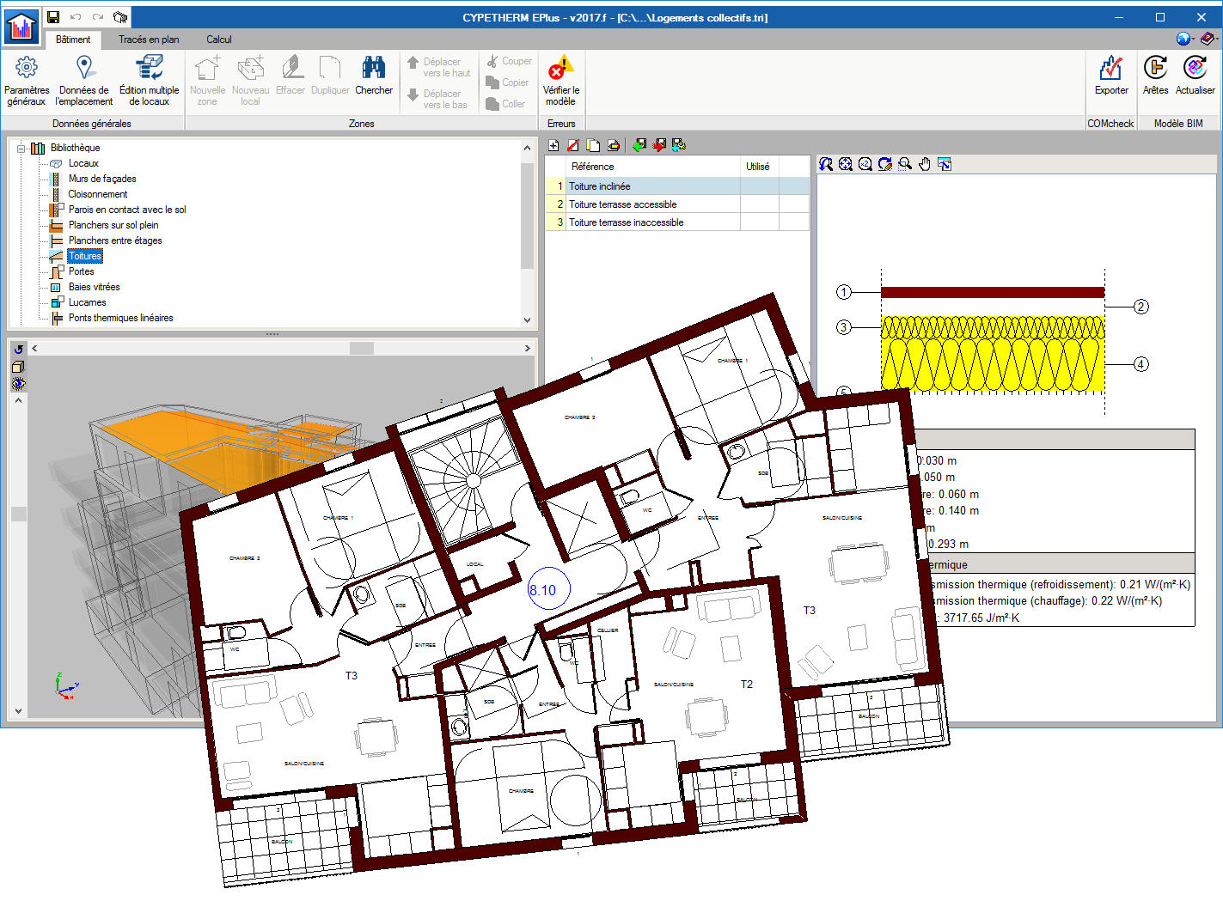Click Déplacer vers le haut button

tap(438, 67)
